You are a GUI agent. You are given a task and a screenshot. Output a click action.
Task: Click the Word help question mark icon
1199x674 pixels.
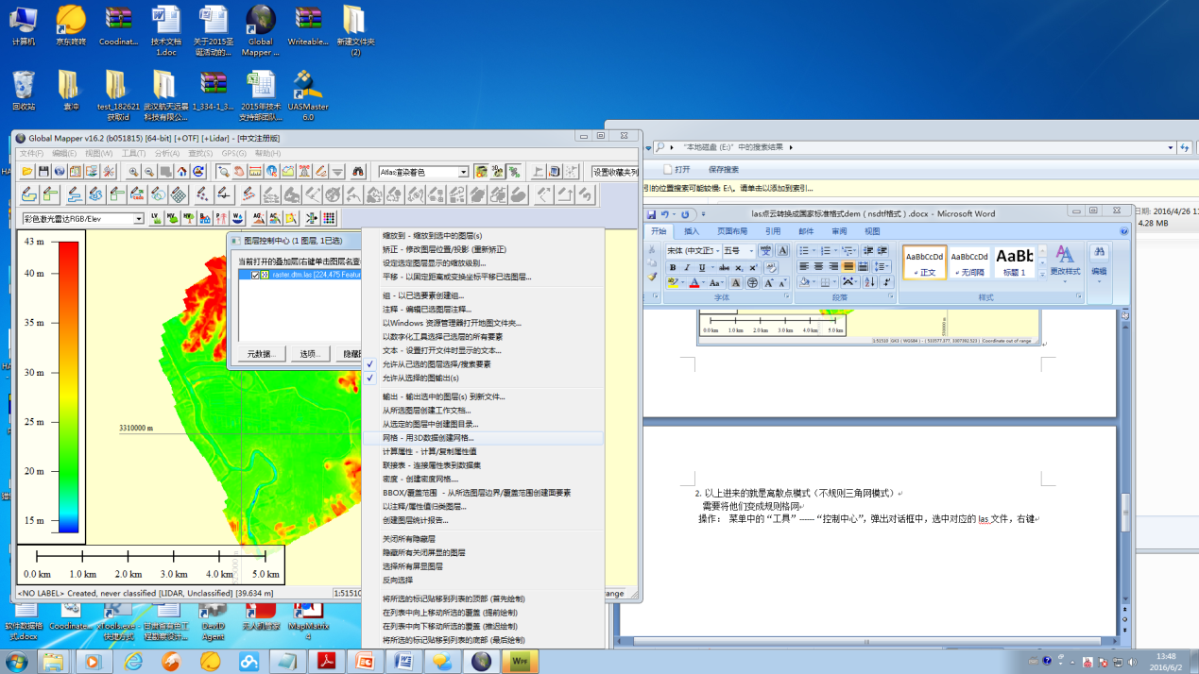pyautogui.click(x=1124, y=231)
